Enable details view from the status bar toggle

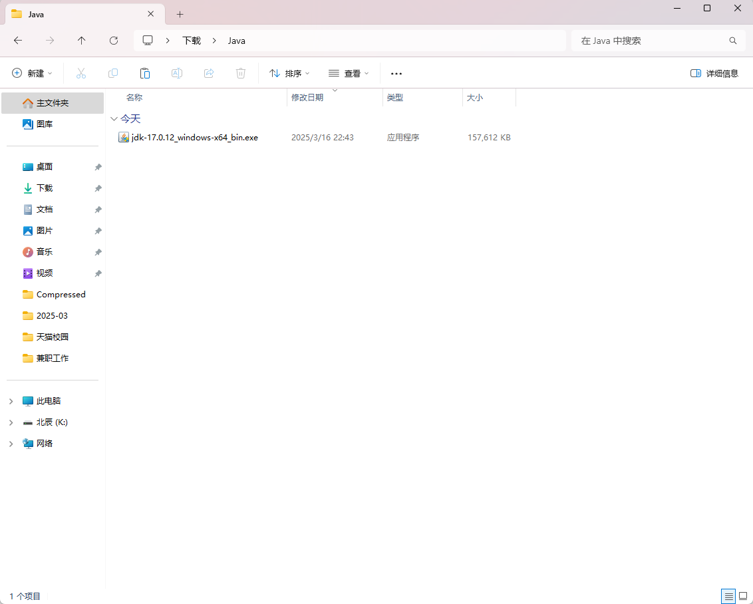click(728, 596)
